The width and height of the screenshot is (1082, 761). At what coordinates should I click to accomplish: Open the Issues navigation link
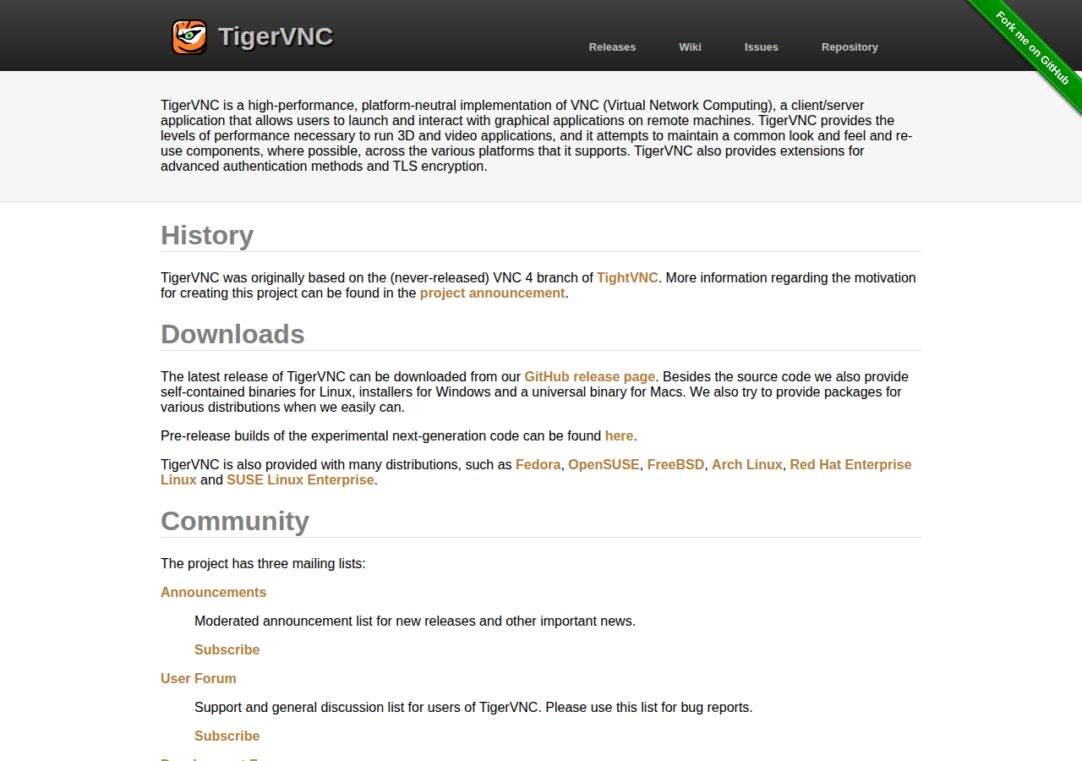761,47
